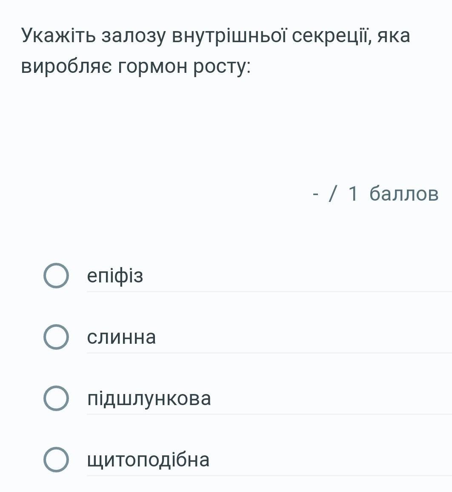Viewport: 452px width, 492px height.
Task: Click the word залозу in the question
Action: (133, 36)
